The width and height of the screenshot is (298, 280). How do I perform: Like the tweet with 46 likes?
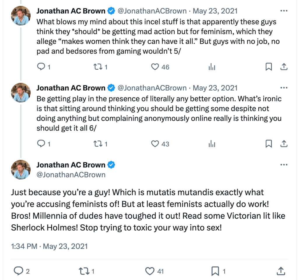tap(155, 67)
